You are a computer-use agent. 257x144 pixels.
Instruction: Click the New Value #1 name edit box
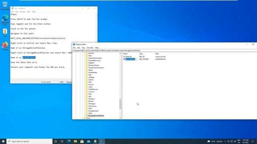(x=131, y=59)
